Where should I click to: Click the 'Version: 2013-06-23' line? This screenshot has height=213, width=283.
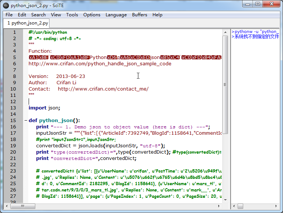(57, 76)
